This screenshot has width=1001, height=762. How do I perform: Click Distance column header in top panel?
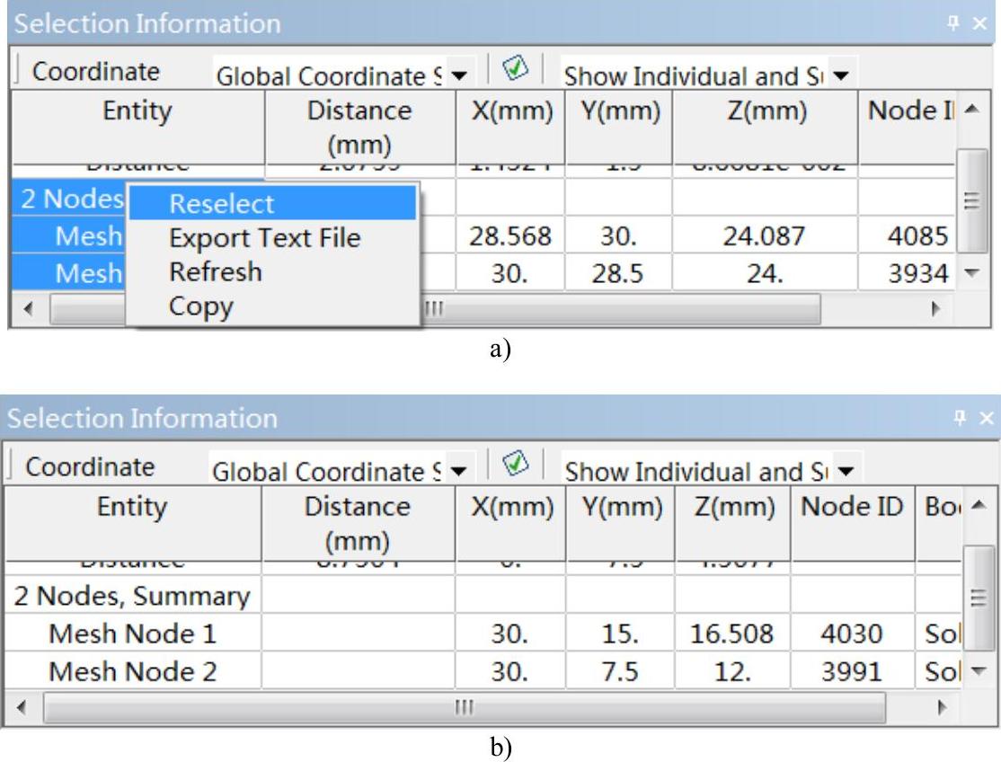(359, 126)
